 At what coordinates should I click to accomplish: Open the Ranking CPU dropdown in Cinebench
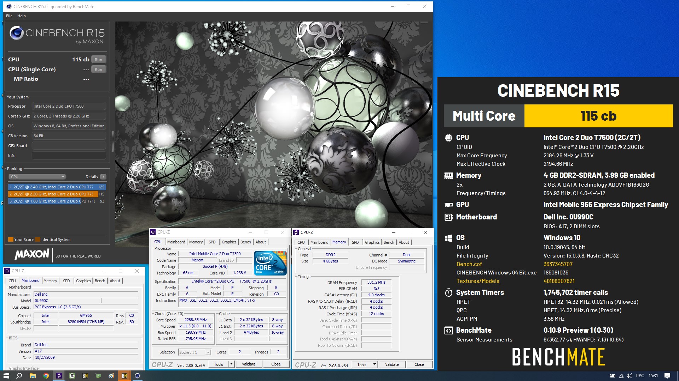(37, 177)
